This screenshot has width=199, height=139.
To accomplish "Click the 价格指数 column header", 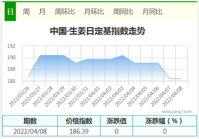I will (79, 121).
